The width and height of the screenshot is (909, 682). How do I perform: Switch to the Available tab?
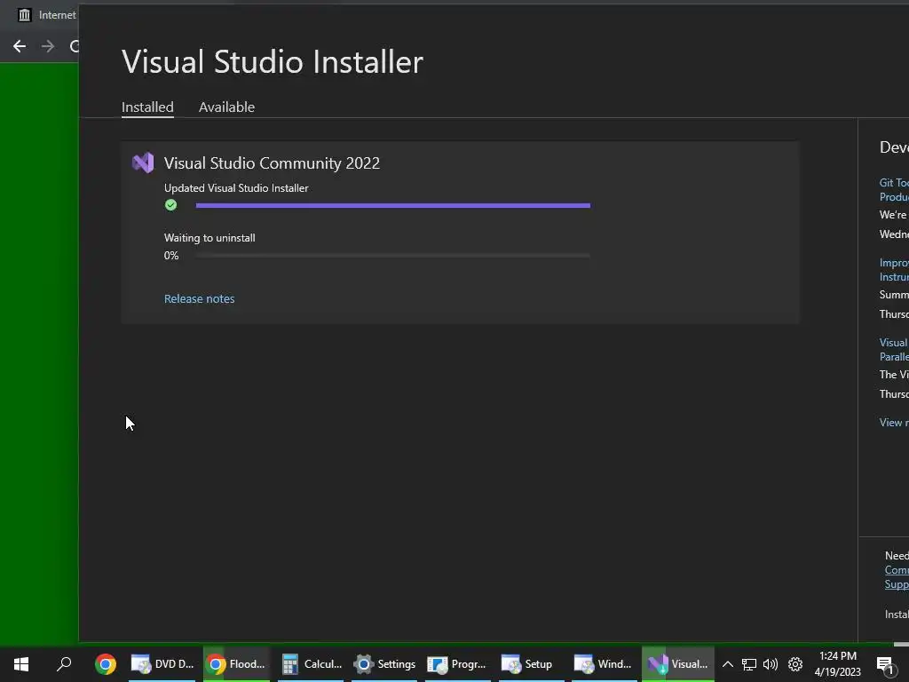point(226,107)
